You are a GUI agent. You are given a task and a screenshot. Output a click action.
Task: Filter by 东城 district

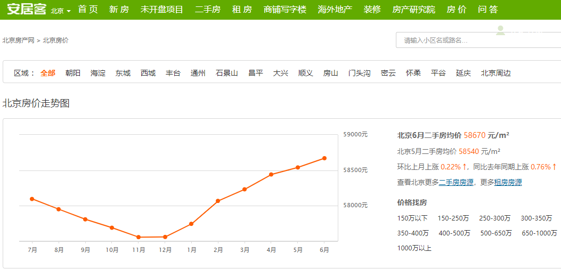(123, 74)
